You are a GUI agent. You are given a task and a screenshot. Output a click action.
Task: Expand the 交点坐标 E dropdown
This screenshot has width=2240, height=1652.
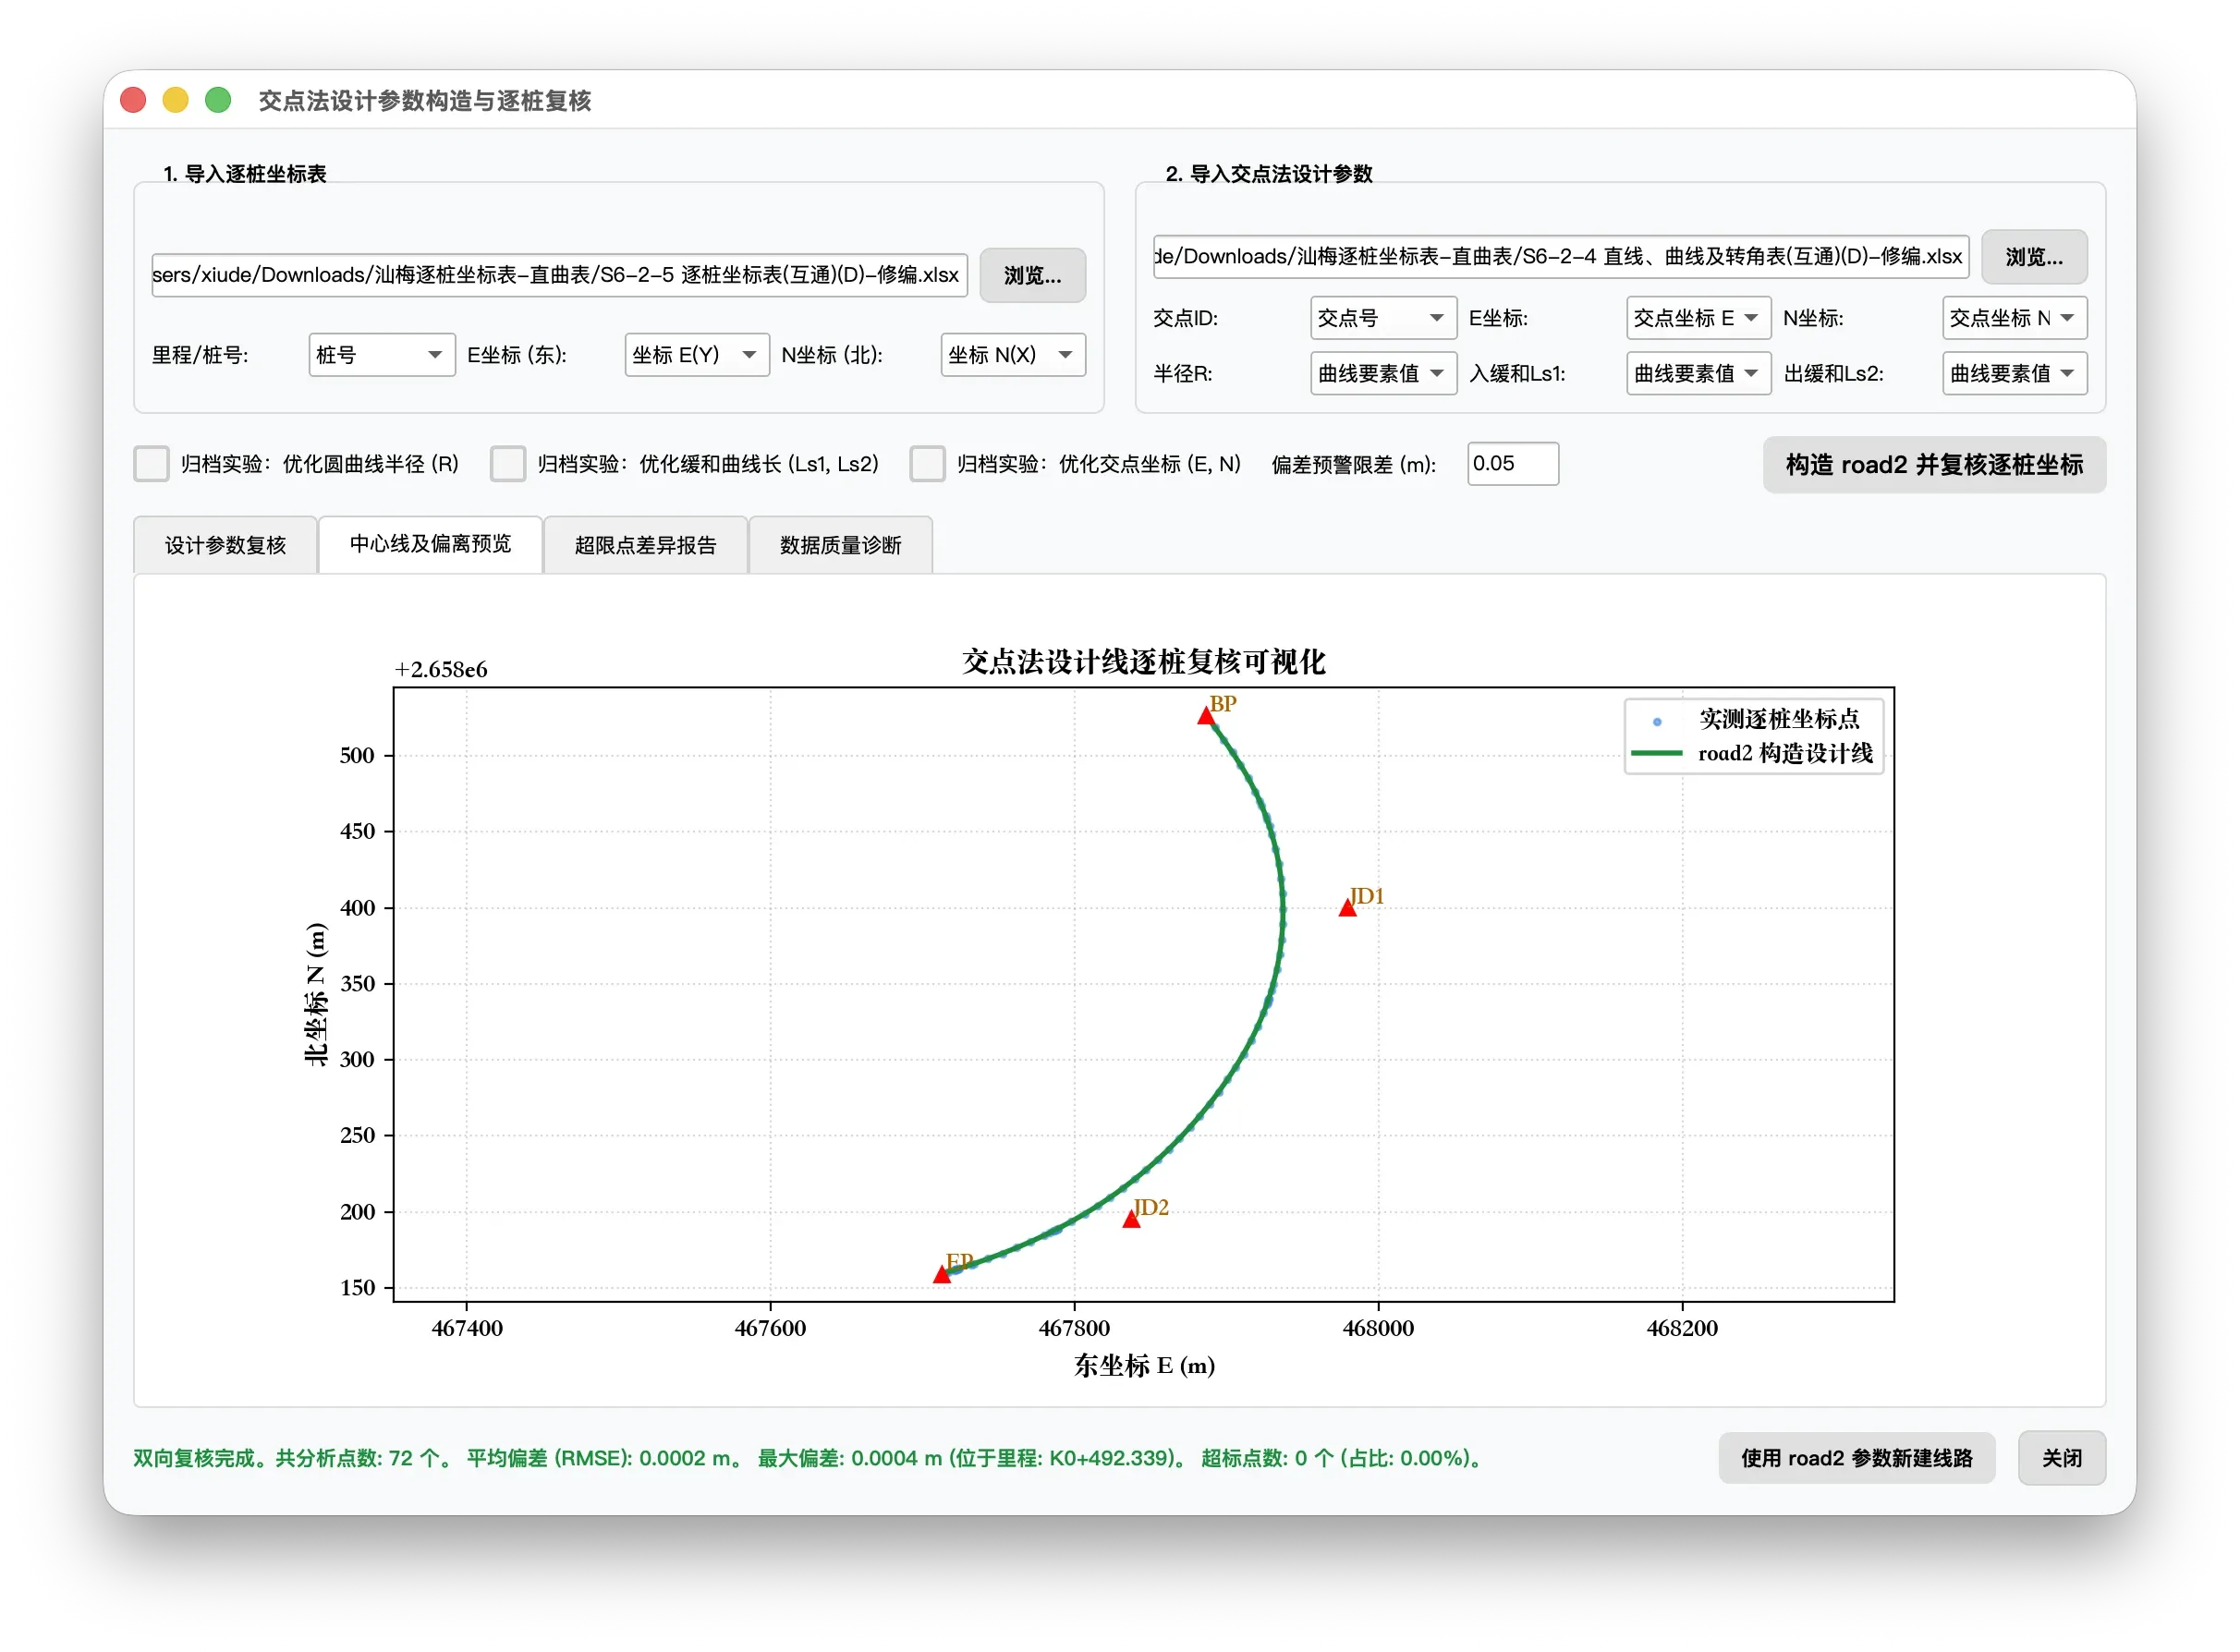[x=1699, y=318]
